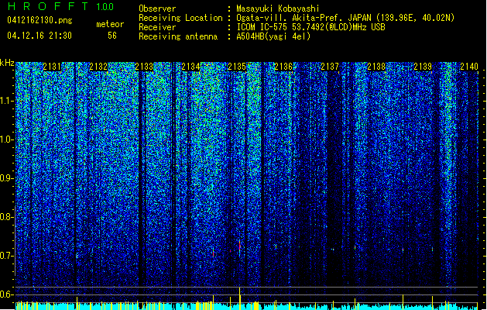The image size is (487, 310).
Task: Click the 0.7 kHz axis tick label
Action: point(7,256)
